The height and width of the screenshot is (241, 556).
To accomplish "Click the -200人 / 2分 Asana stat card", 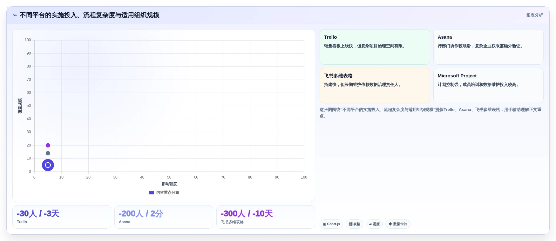I will pyautogui.click(x=164, y=217).
